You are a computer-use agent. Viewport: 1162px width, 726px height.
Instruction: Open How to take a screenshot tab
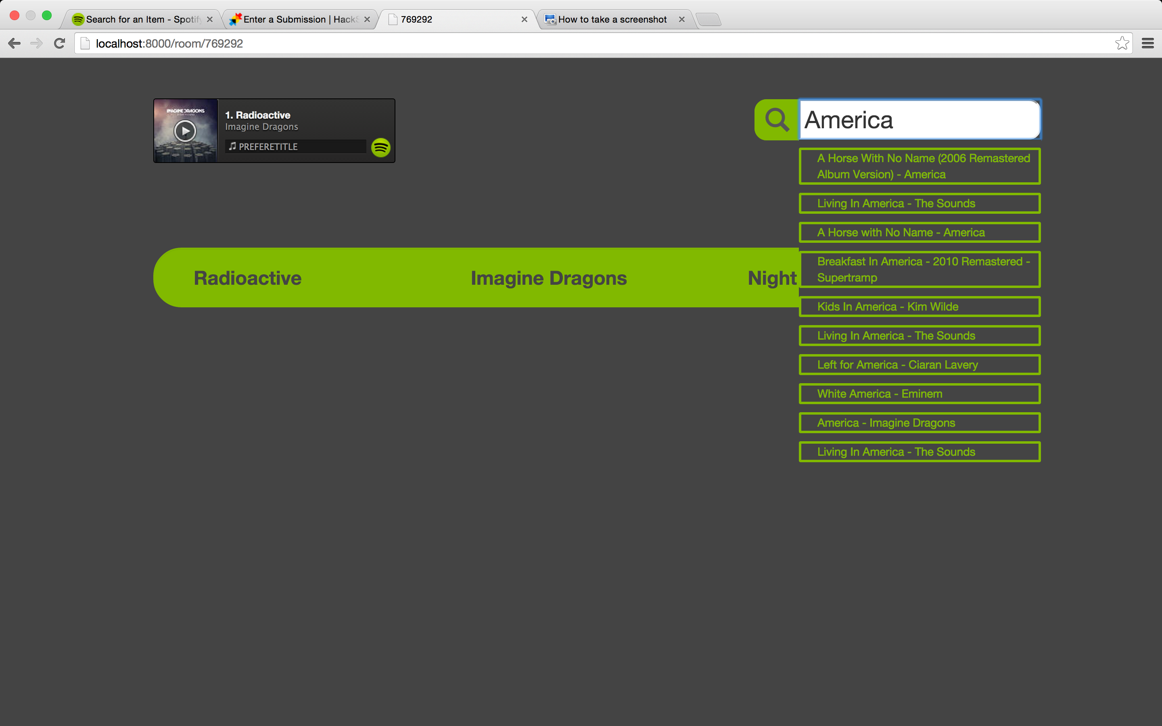(612, 20)
